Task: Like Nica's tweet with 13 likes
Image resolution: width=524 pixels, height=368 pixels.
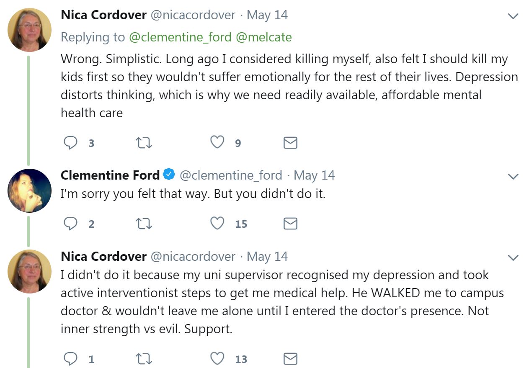Action: point(217,358)
